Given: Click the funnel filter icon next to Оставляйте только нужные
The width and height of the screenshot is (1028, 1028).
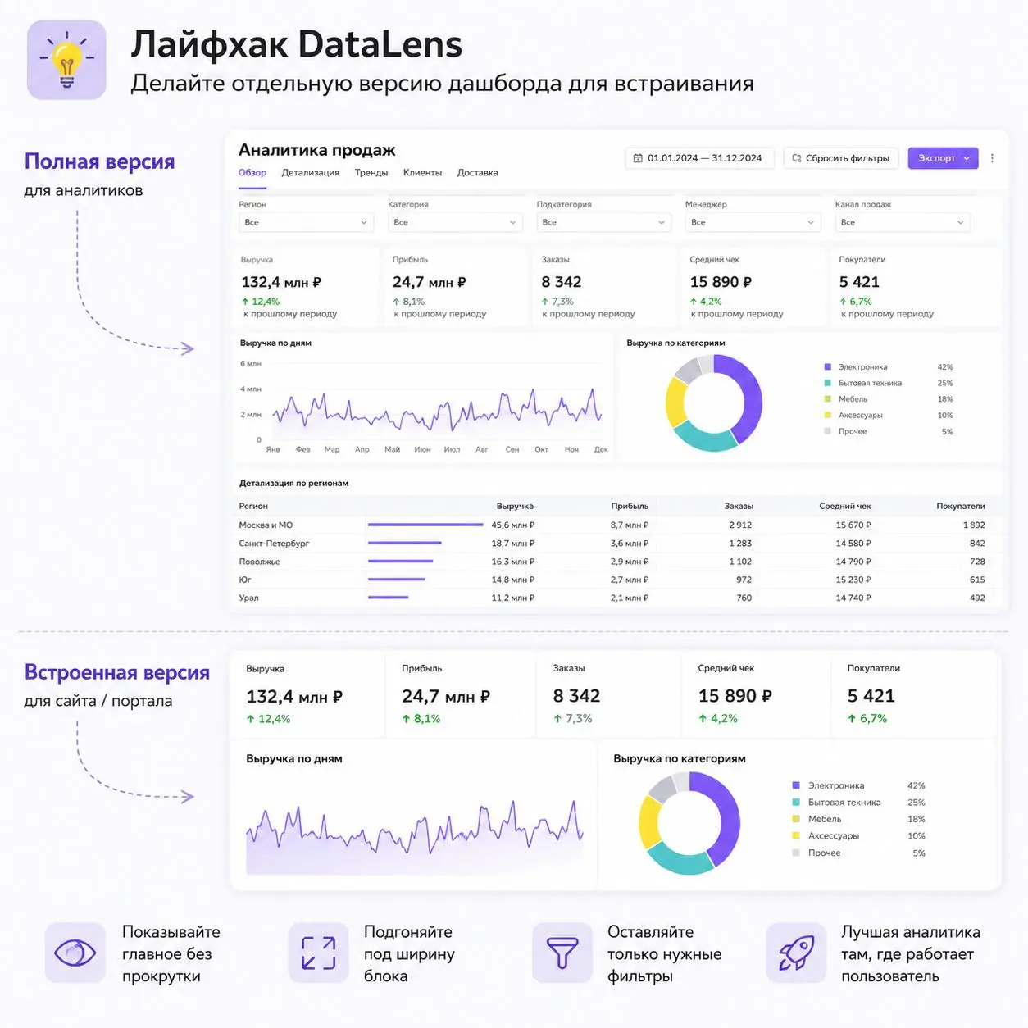Looking at the screenshot, I should (x=562, y=953).
